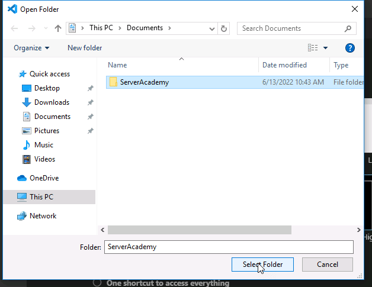Click the blue help question mark icon

click(349, 48)
